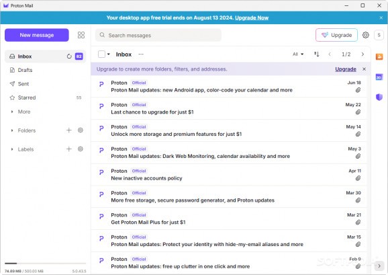388x275 pixels.
Task: Open the Starred folder
Action: coord(45,97)
